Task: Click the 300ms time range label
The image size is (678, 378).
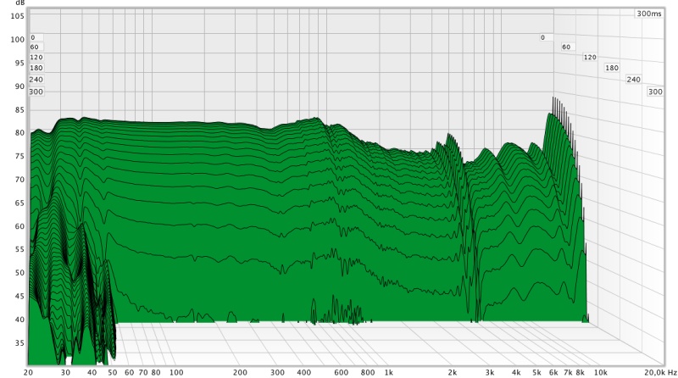Action: (647, 14)
